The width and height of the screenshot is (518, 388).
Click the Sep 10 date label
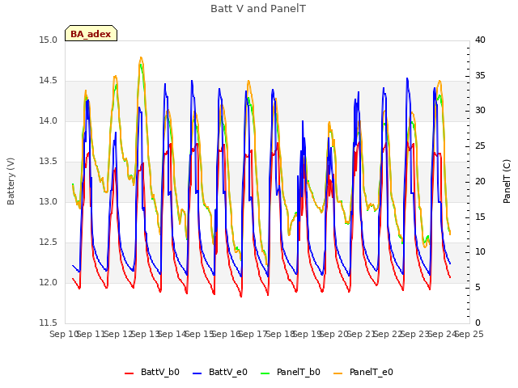coord(64,335)
